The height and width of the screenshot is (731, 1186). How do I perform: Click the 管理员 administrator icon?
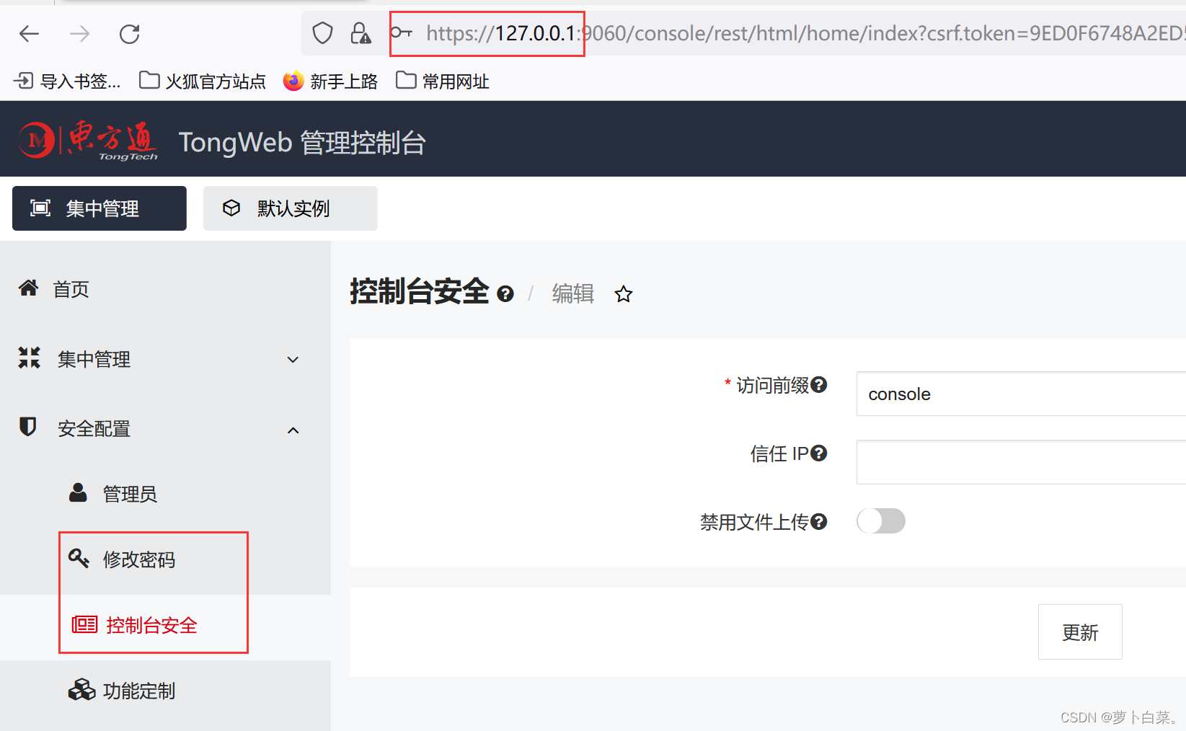pyautogui.click(x=77, y=493)
